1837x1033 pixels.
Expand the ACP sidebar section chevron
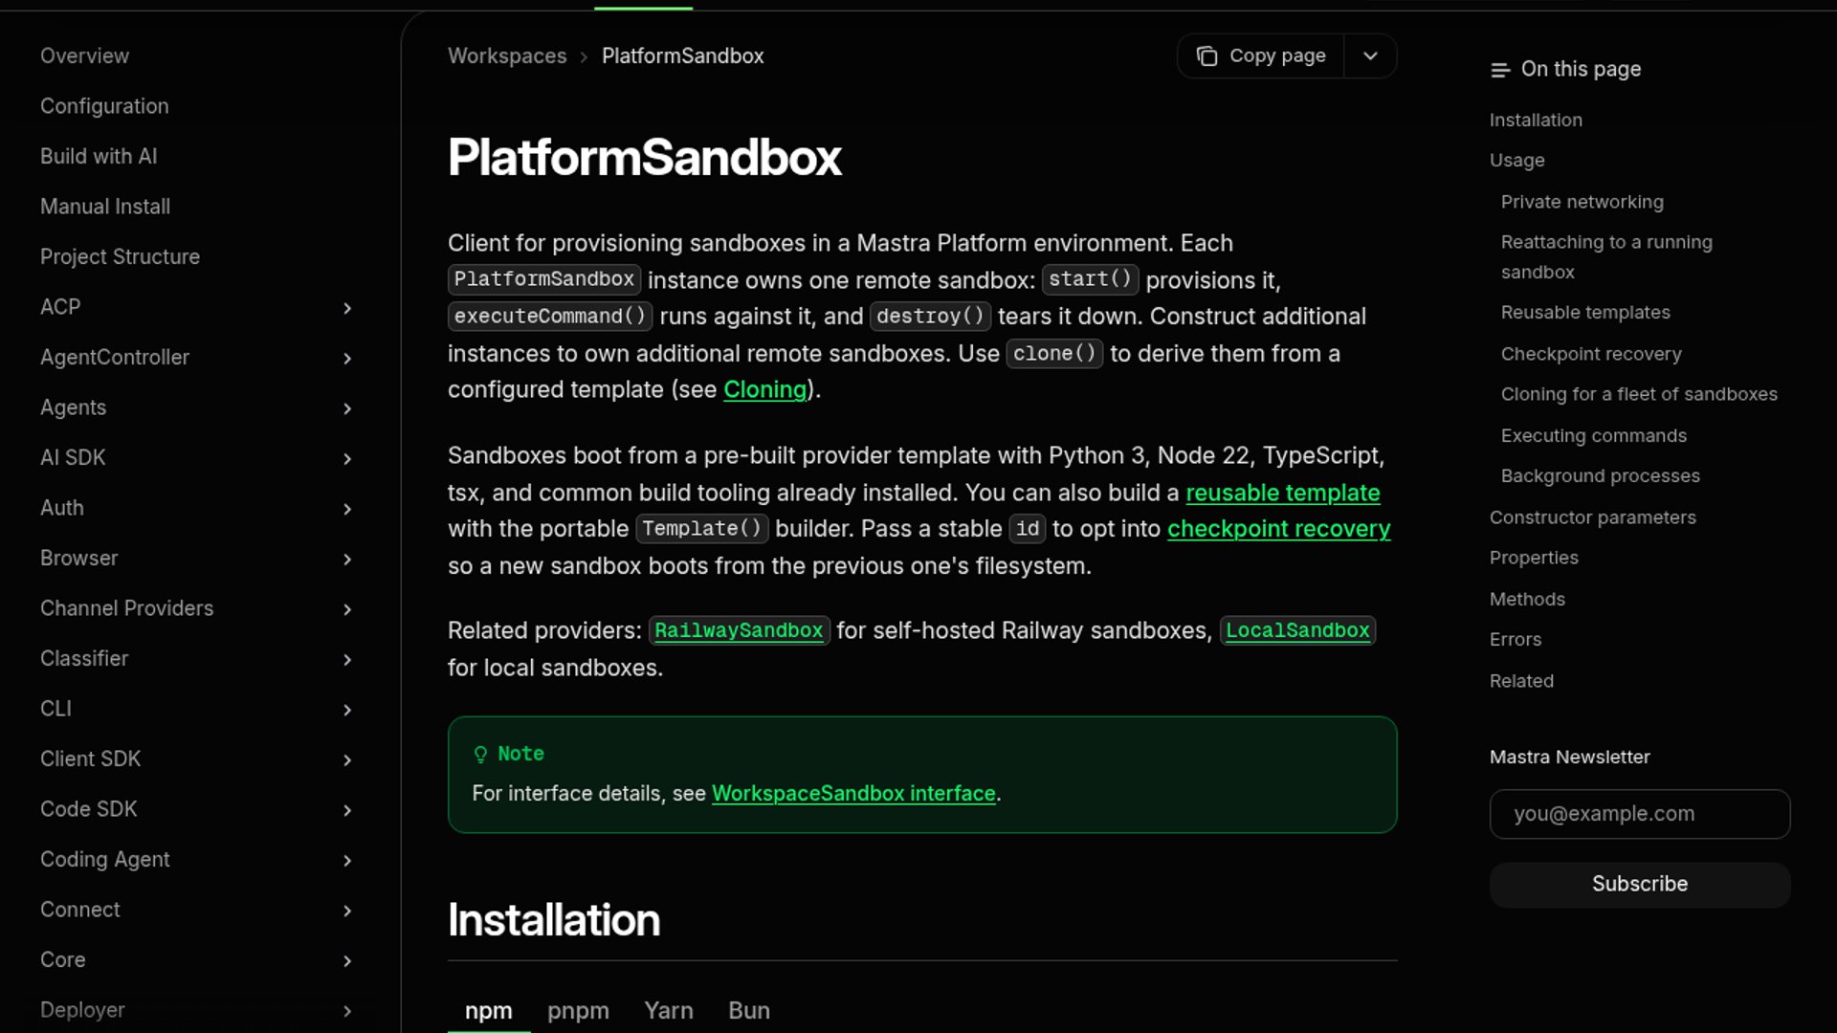point(347,308)
